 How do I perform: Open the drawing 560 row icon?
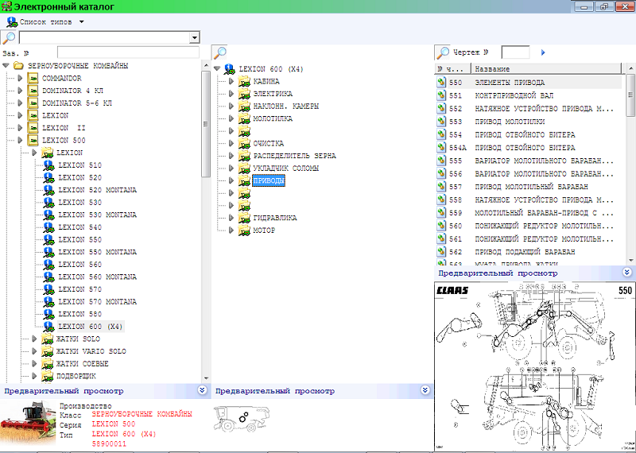441,226
